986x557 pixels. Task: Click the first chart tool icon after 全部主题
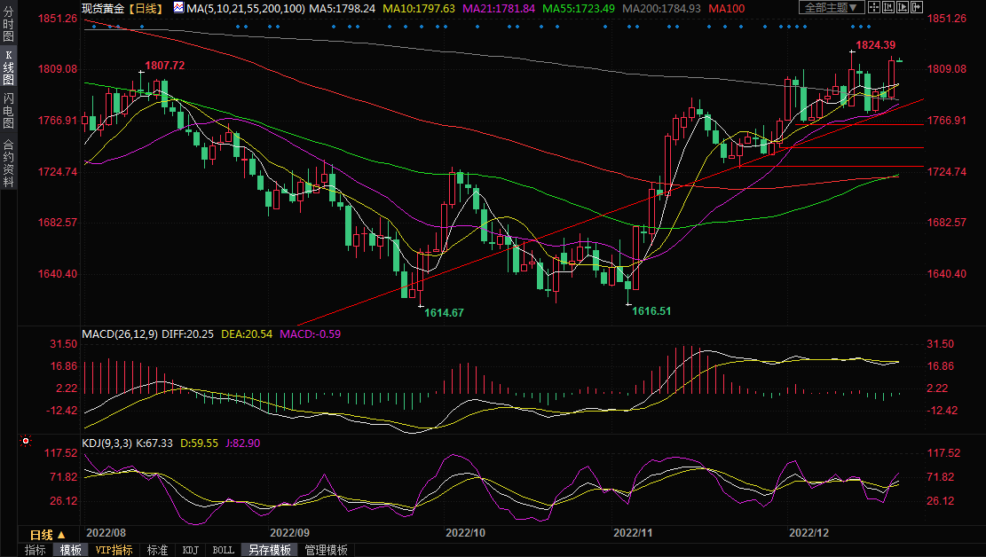click(874, 8)
